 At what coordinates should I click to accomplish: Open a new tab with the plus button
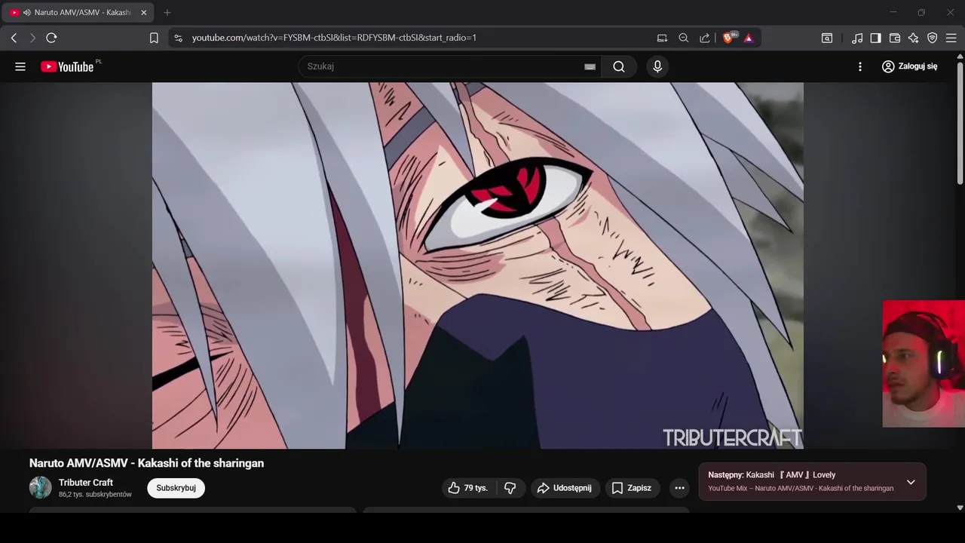point(167,13)
